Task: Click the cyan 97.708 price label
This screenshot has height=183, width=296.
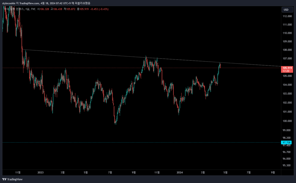Action: pos(286,143)
